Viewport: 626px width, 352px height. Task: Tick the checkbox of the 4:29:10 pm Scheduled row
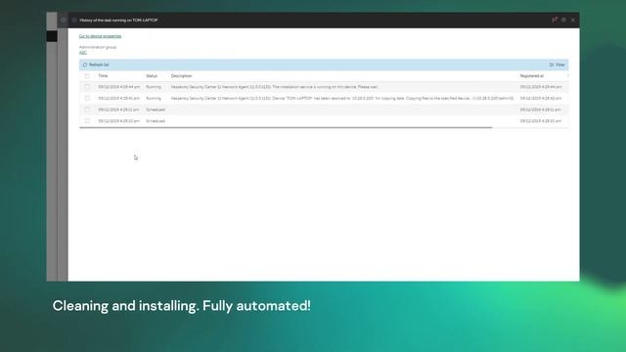pos(87,121)
